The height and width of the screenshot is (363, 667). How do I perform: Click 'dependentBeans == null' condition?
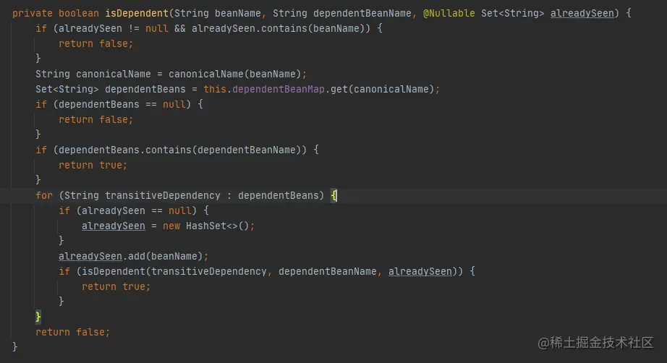pos(122,105)
